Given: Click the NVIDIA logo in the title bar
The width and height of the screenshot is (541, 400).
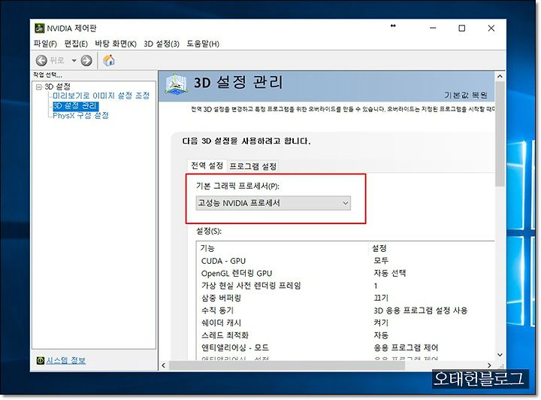Looking at the screenshot, I should click(x=40, y=29).
